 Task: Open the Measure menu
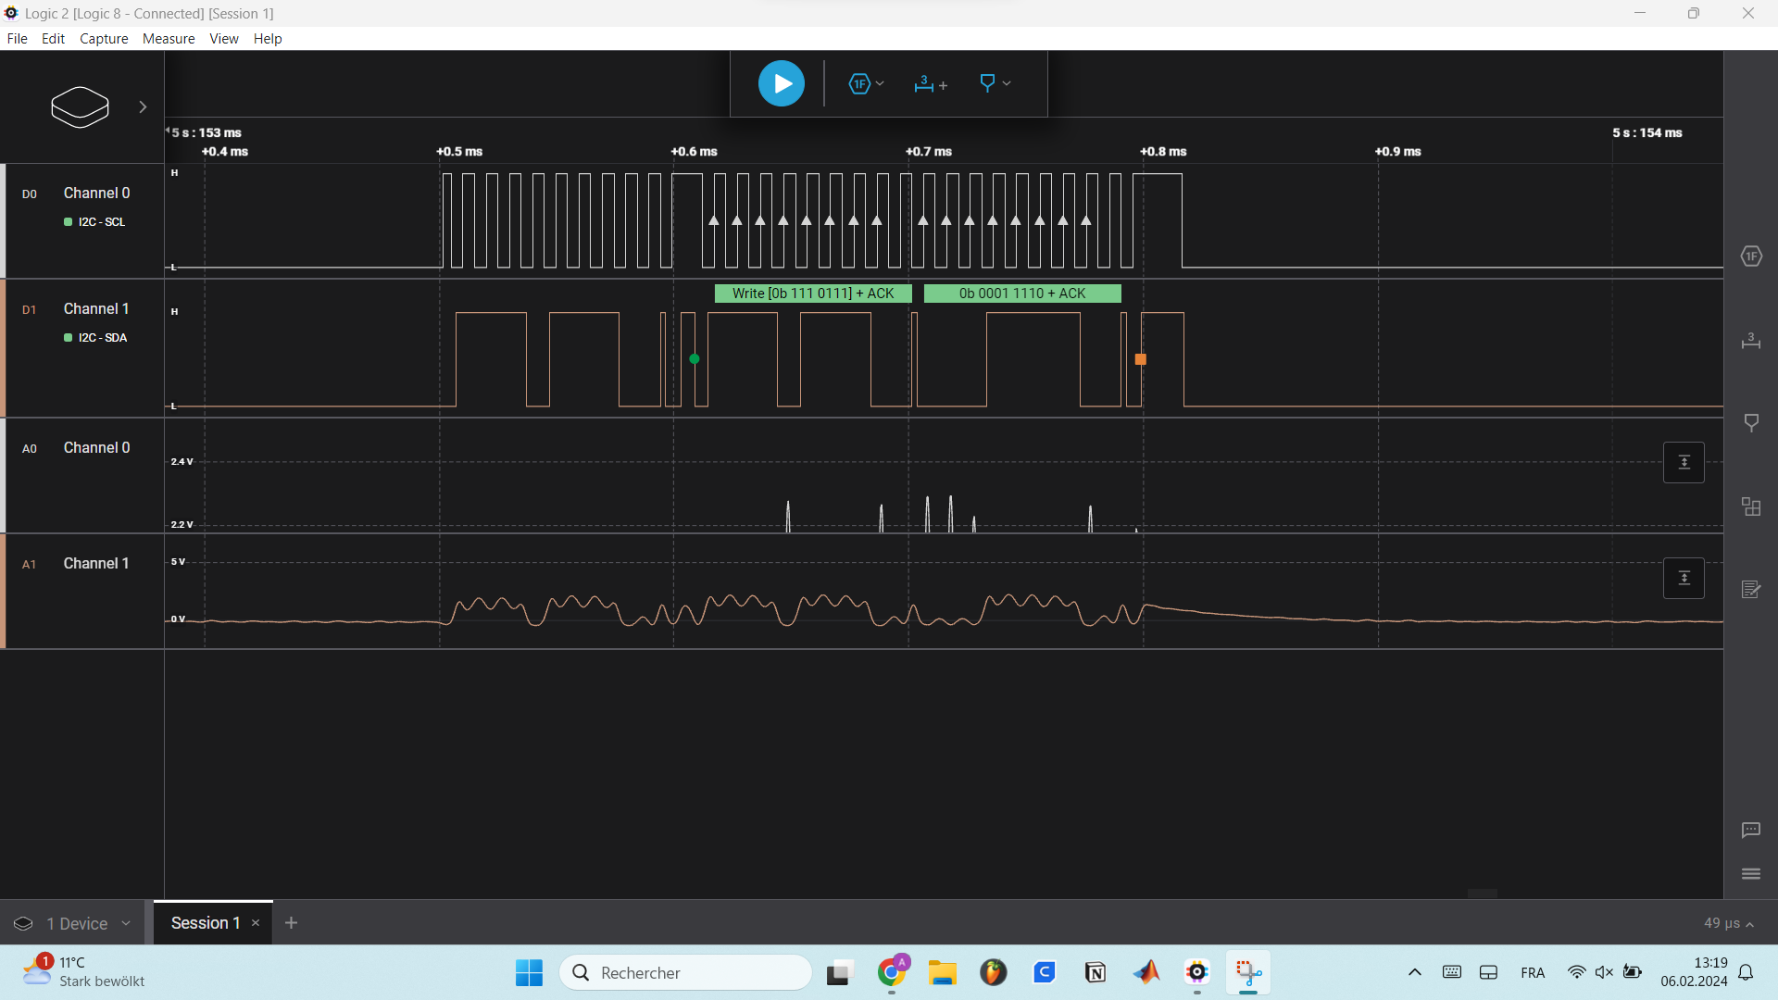[x=169, y=38]
